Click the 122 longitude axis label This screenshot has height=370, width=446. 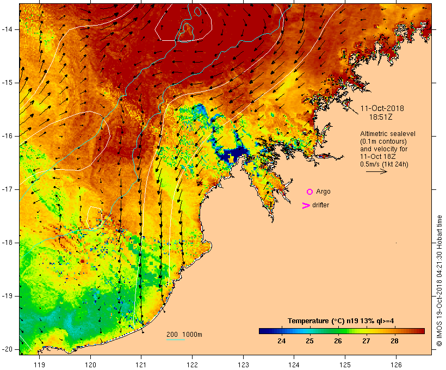[193, 365]
